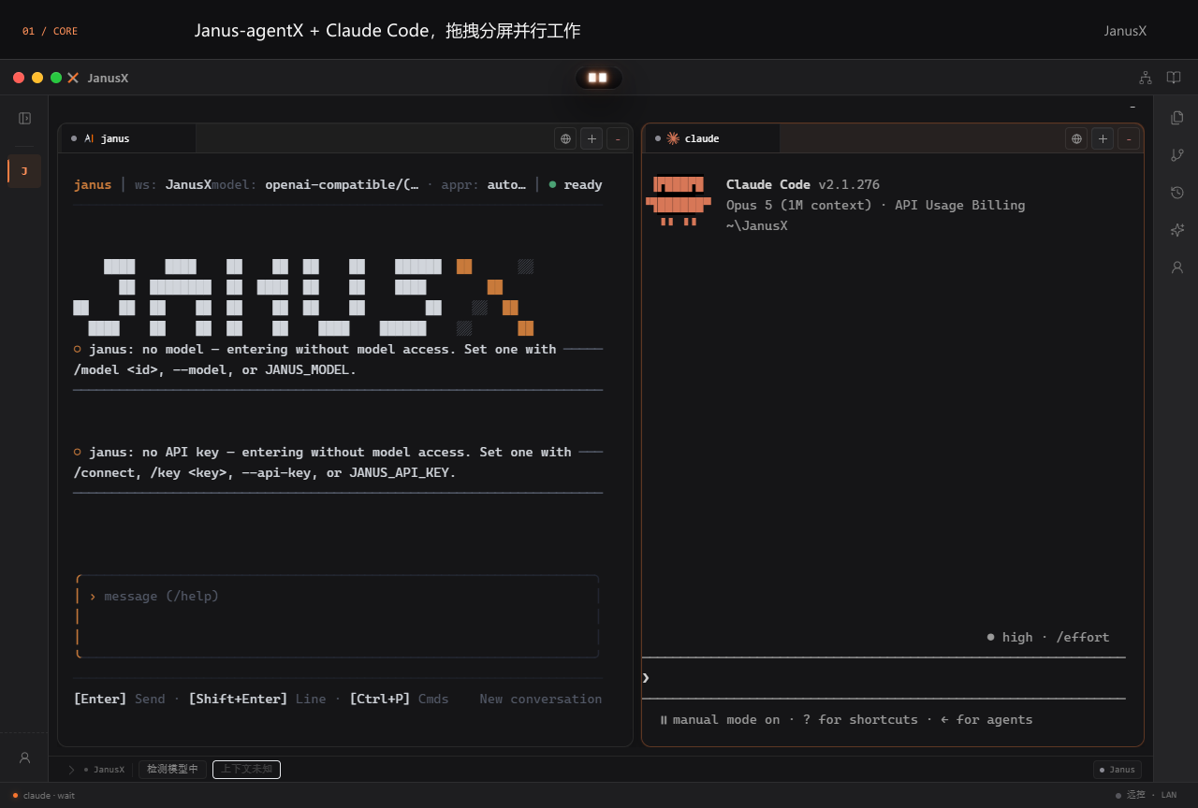This screenshot has width=1198, height=808.
Task: Click the 'high · /effort' text in claude pane
Action: tap(1048, 637)
